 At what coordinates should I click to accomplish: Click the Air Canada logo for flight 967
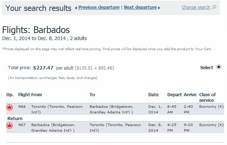tap(9, 126)
